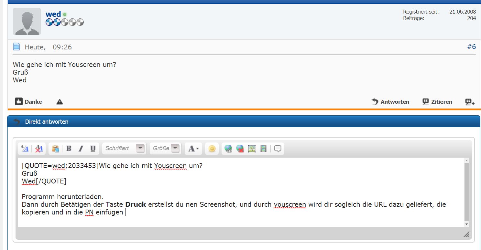Click the Danke thumbs-up button

(x=28, y=102)
